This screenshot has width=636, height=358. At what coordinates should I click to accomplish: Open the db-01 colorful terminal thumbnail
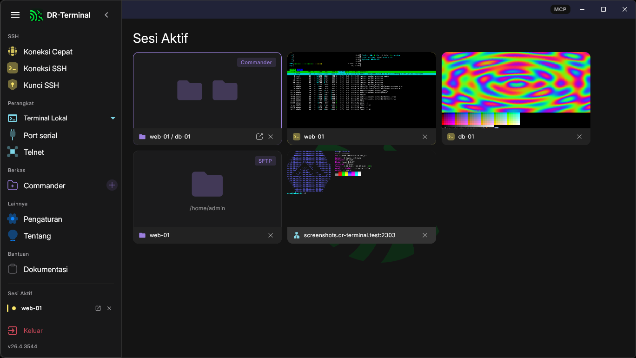tap(516, 90)
